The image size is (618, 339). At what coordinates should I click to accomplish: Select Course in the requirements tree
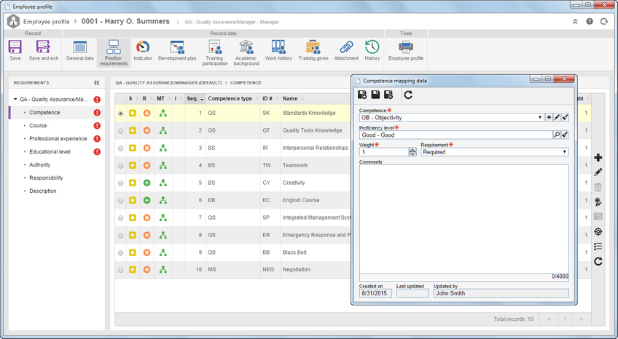point(38,125)
